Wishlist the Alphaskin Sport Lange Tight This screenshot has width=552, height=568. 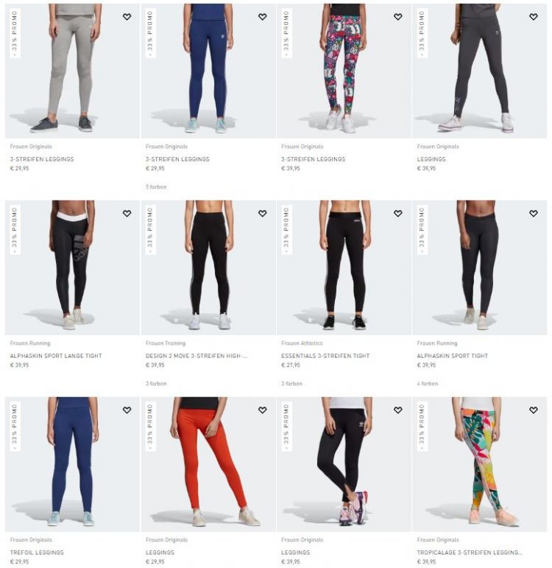click(127, 214)
